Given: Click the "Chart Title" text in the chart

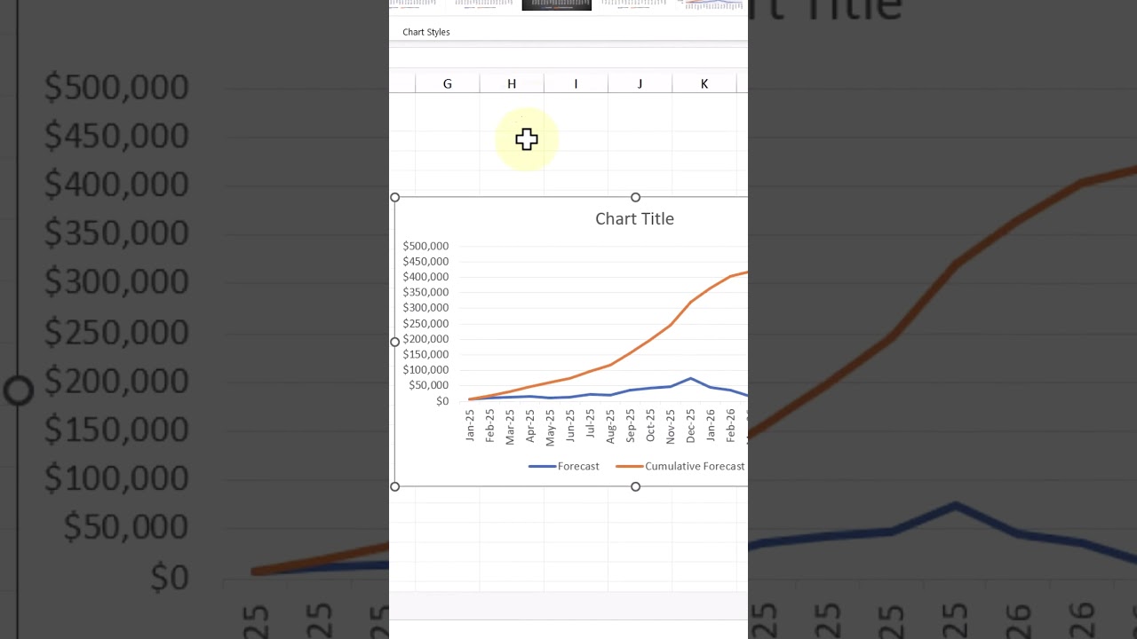Looking at the screenshot, I should click(x=634, y=218).
